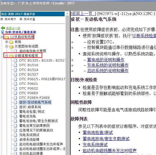This screenshot has width=156, height=155.
Task: Click page icon beside 蓄电池常见故障原因
Action: pyautogui.click(x=15, y=126)
